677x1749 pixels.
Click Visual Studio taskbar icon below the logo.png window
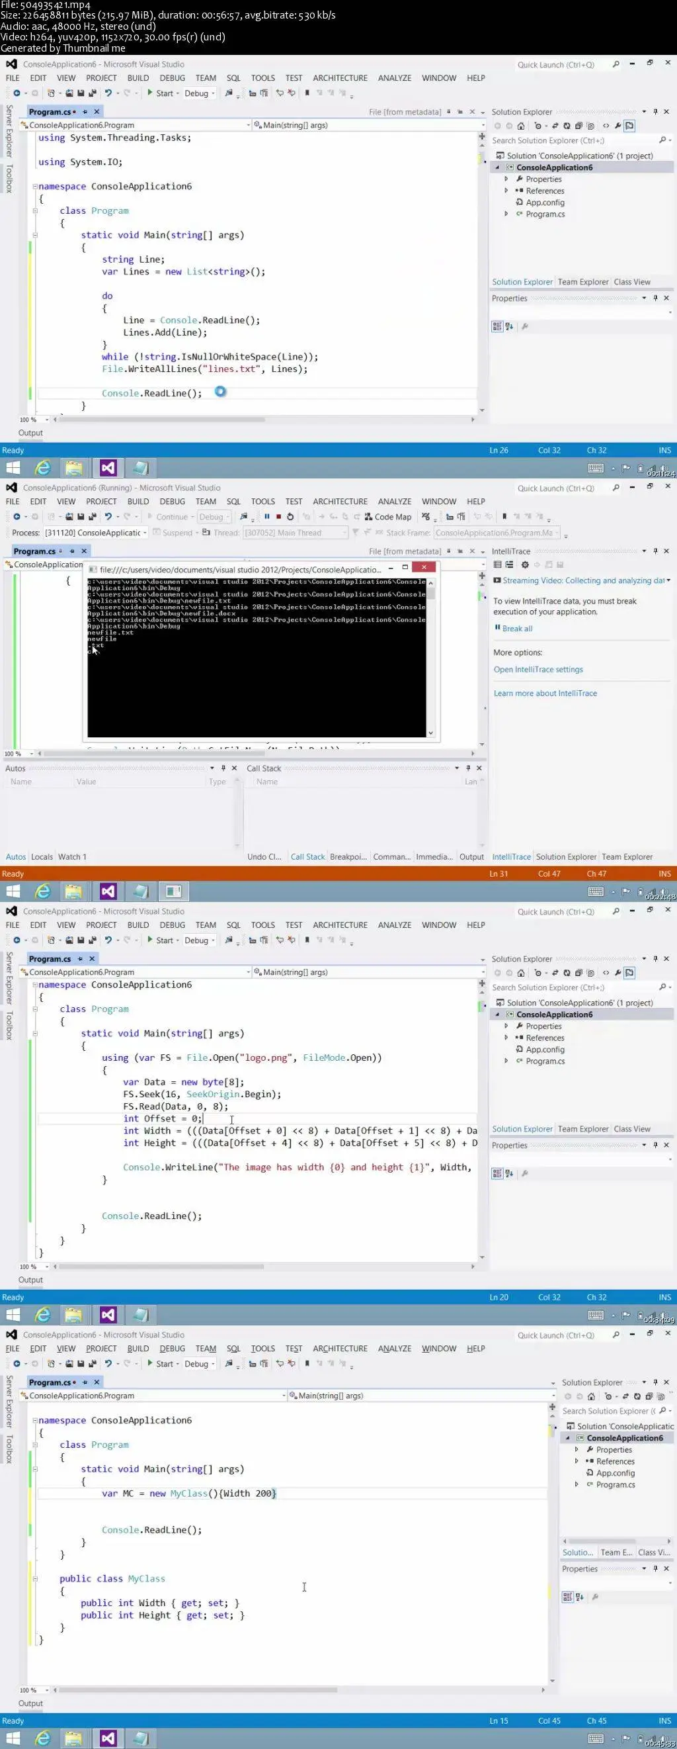[x=108, y=1315]
